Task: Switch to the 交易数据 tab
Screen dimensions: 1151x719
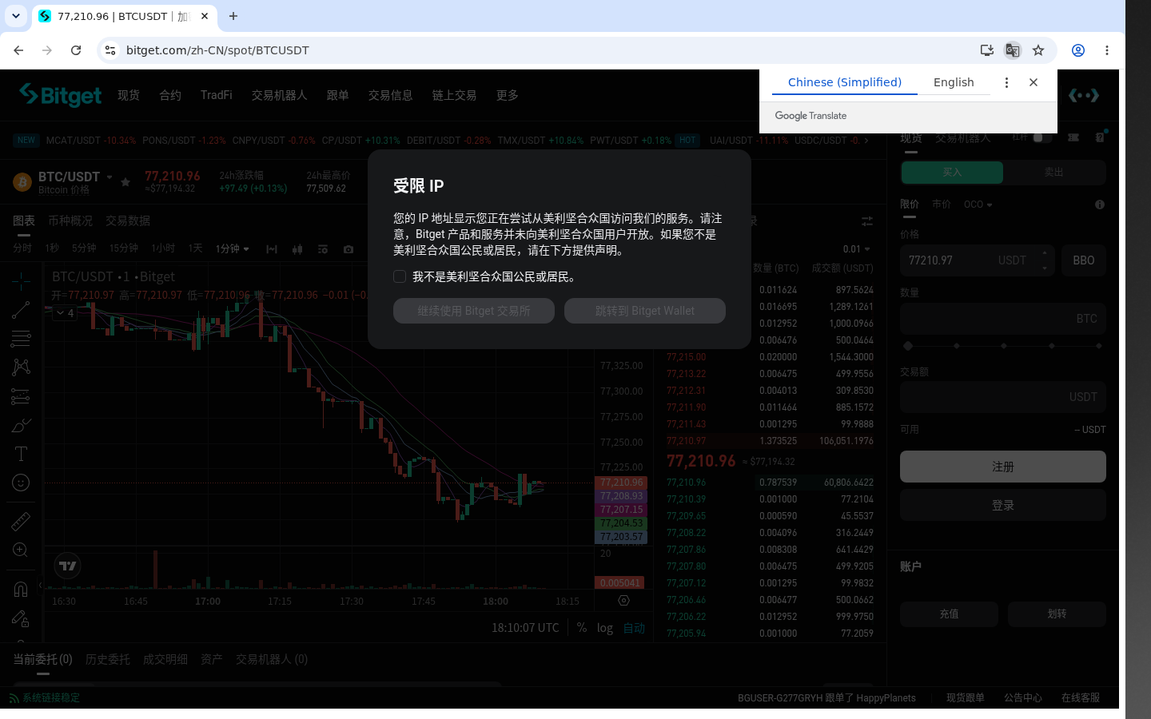Action: pyautogui.click(x=128, y=220)
